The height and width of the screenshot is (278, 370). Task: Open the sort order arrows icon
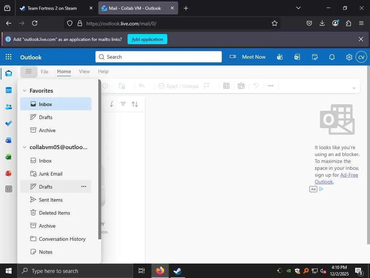coord(135,104)
